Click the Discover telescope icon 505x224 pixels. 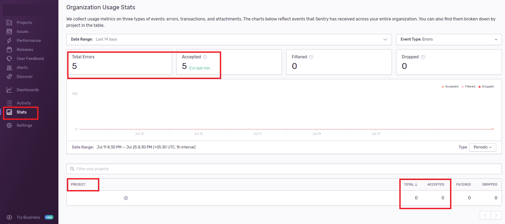click(9, 77)
